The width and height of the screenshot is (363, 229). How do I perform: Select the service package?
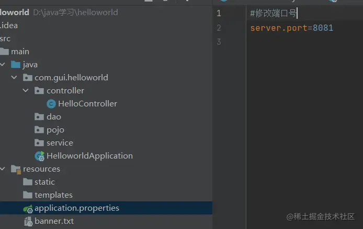pyautogui.click(x=60, y=142)
